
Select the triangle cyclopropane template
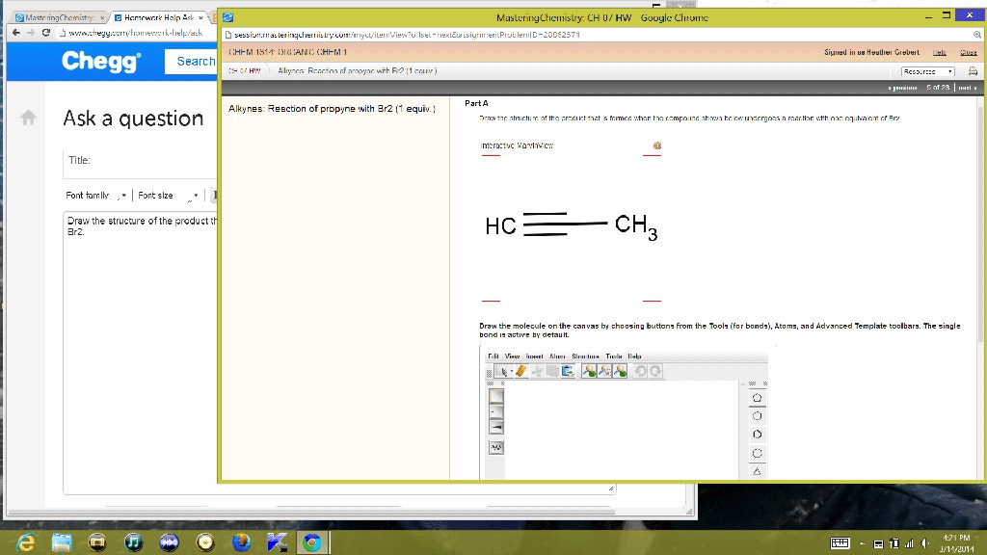point(758,471)
